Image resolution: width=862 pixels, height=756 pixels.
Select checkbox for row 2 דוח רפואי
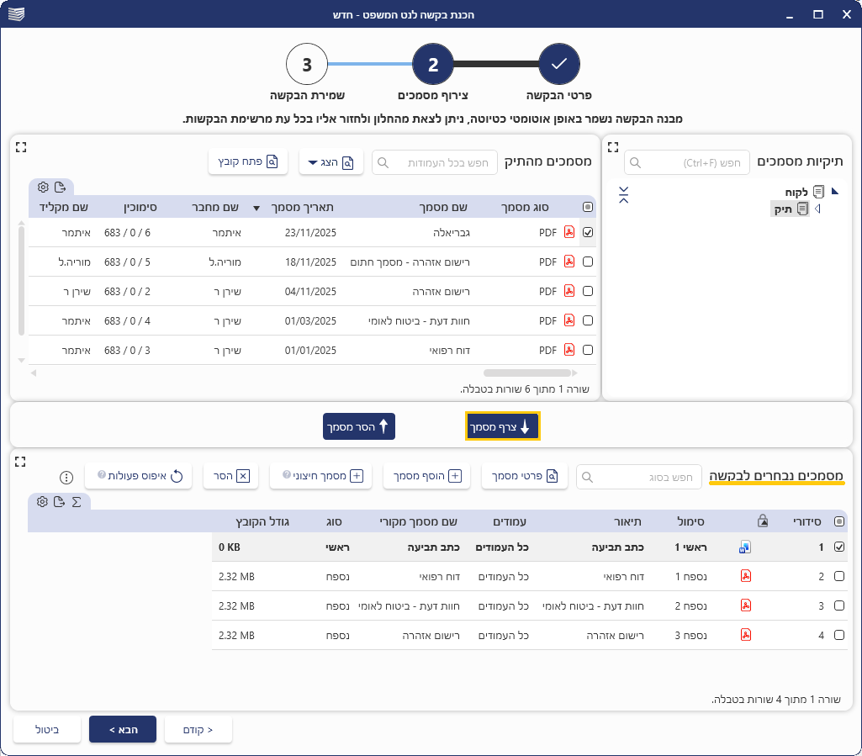tap(838, 577)
